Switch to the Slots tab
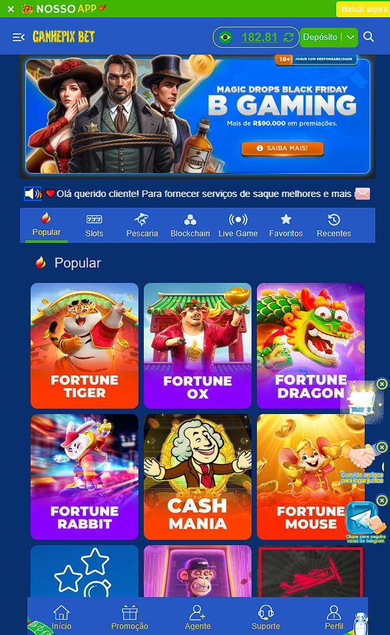This screenshot has width=390, height=635. pyautogui.click(x=95, y=226)
